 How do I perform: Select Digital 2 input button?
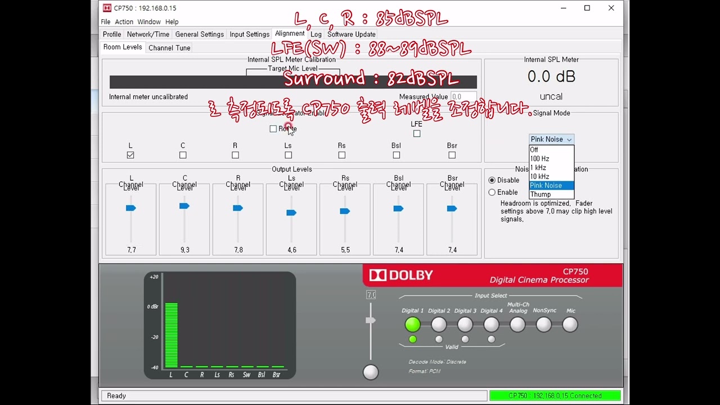[439, 325]
